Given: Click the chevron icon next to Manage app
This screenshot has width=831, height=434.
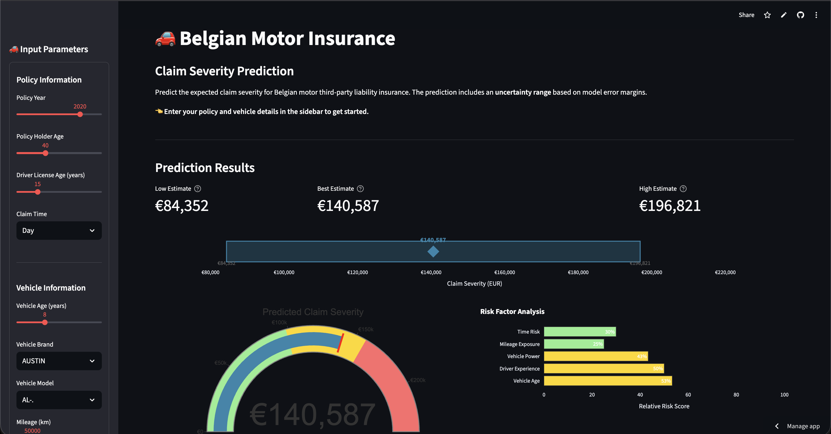Looking at the screenshot, I should click(x=777, y=426).
